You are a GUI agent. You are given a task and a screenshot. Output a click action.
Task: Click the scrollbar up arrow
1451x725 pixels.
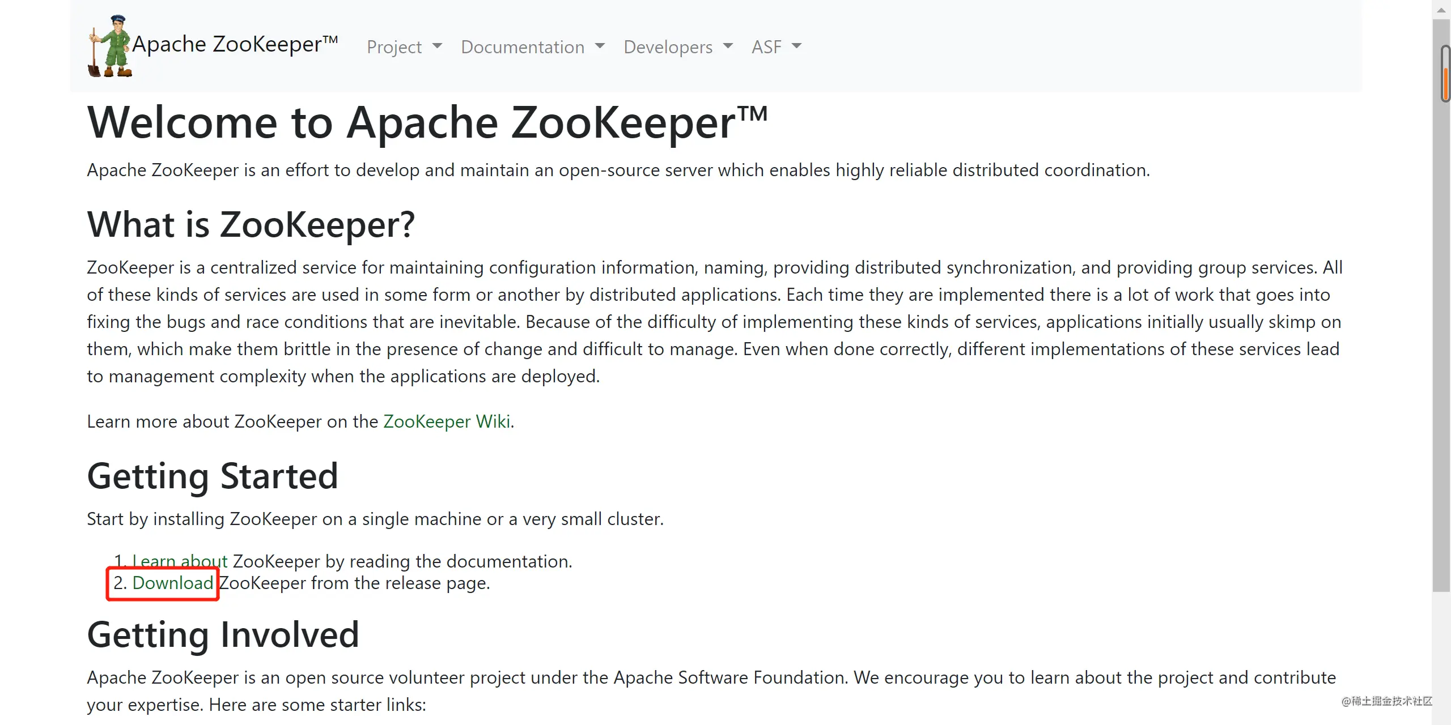coord(1441,10)
